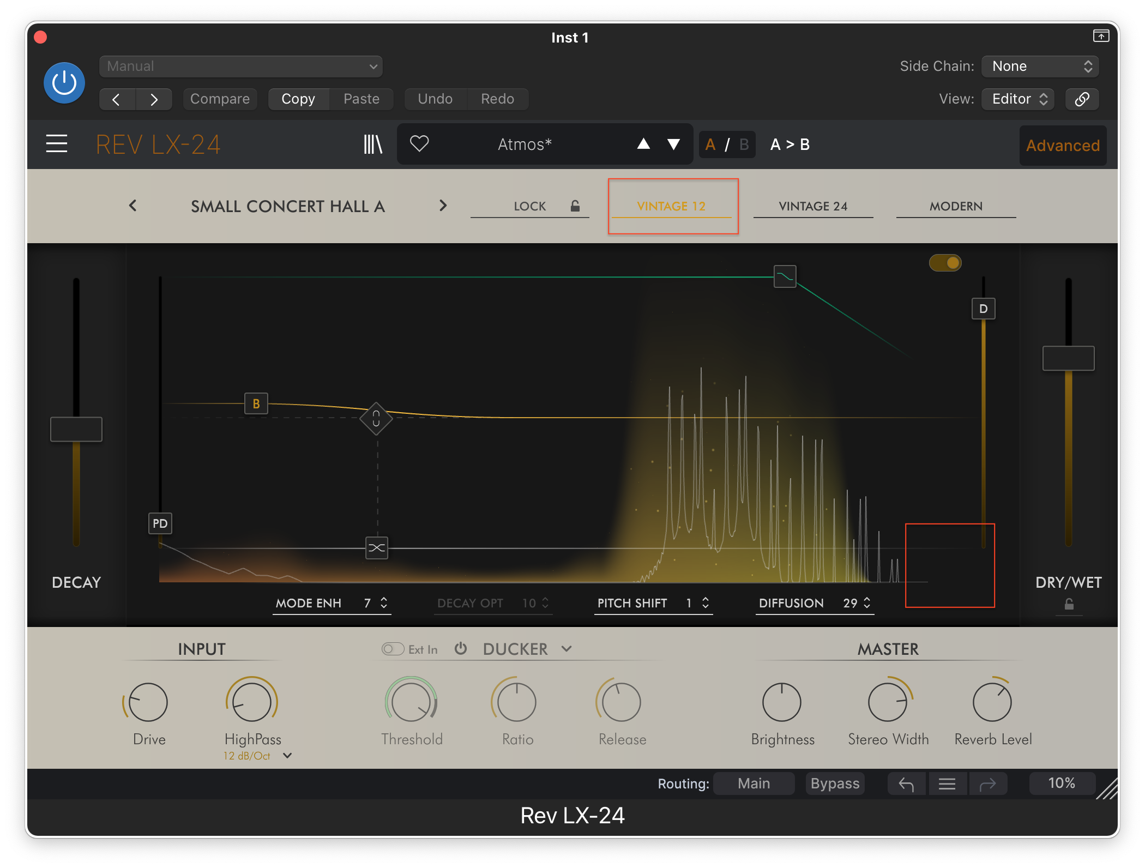The image size is (1145, 868).
Task: Adjust the DIFFUSION stepper arrows
Action: pos(867,602)
